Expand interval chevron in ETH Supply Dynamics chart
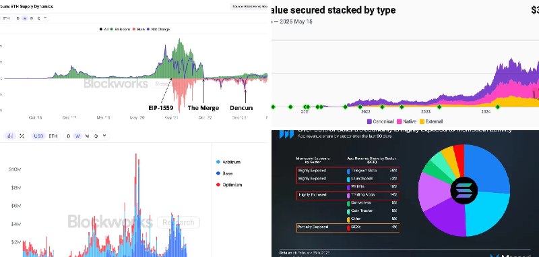 point(45,18)
